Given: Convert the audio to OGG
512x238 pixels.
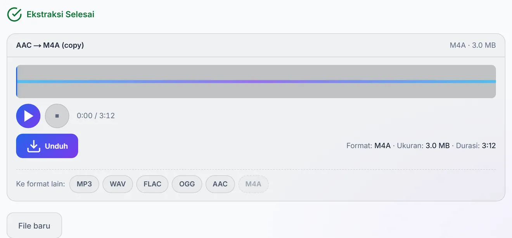Looking at the screenshot, I should [x=187, y=184].
